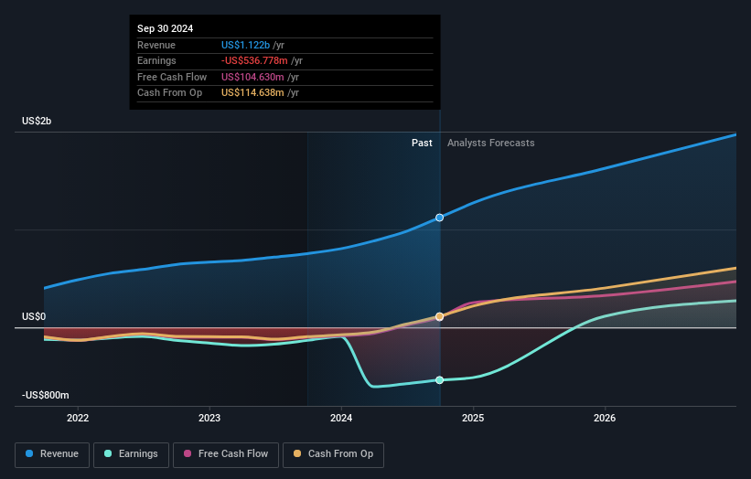Click the Free Cash Flow label in tooltip
Image resolution: width=751 pixels, height=479 pixels.
(172, 77)
